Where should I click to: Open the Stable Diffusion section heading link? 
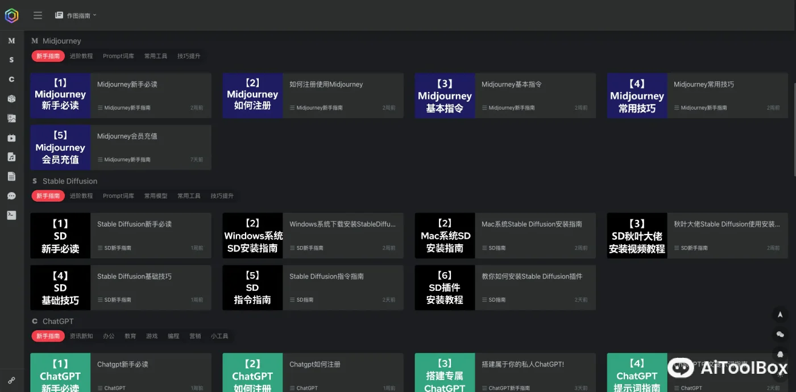pyautogui.click(x=70, y=181)
